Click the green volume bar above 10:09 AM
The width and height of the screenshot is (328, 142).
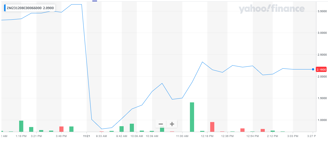pos(132,128)
